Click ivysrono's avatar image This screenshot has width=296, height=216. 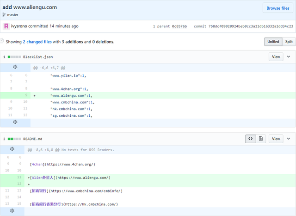click(6, 26)
